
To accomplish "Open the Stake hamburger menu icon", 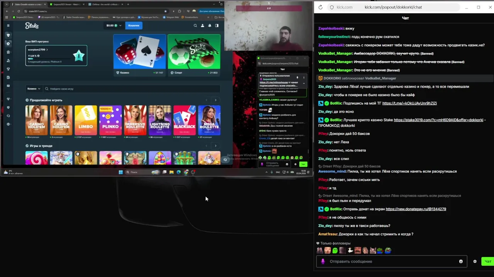I will click(x=8, y=26).
